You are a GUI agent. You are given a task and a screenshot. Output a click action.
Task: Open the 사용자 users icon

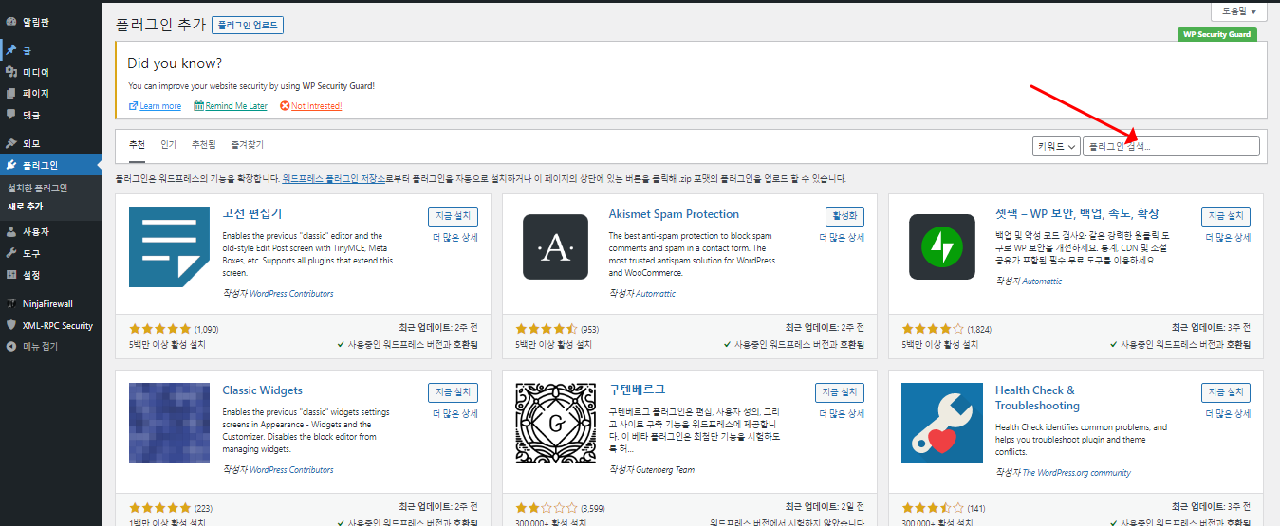[11, 231]
